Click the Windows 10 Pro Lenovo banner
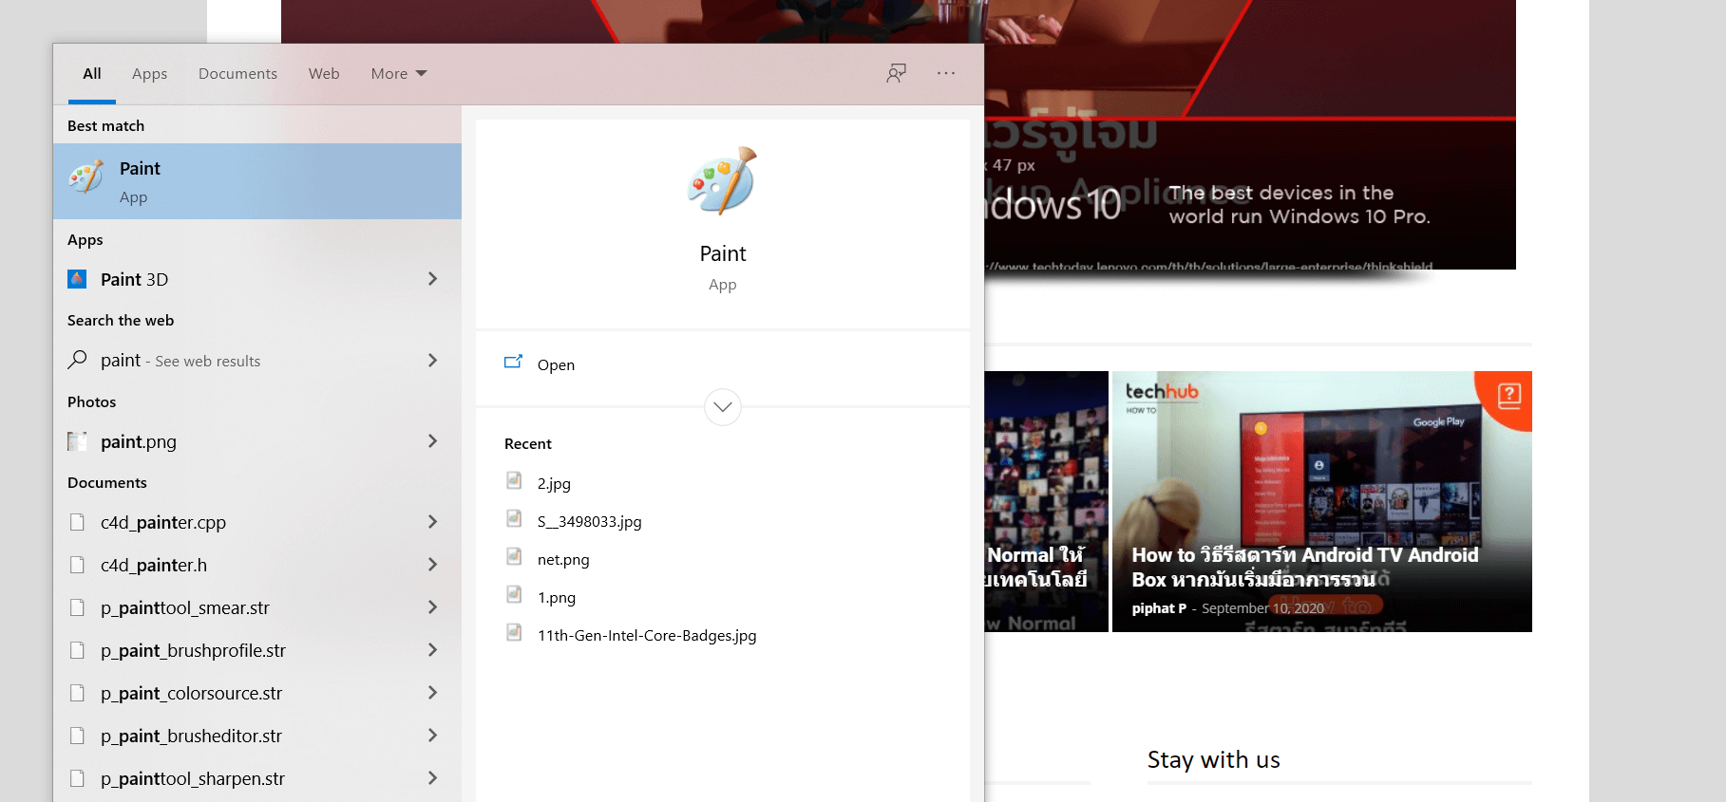 tap(1250, 135)
